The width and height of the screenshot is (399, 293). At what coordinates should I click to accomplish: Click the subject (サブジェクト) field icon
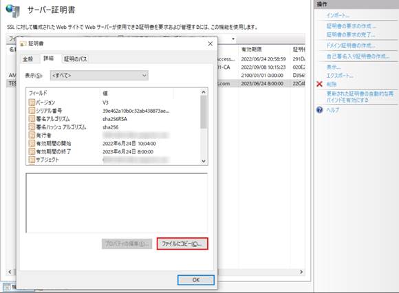(32, 160)
